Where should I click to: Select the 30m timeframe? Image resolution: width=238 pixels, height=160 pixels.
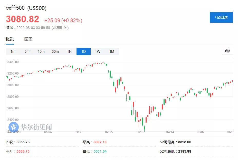55,51
